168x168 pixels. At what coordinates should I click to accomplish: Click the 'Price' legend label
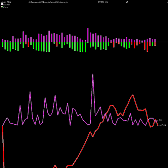5,7
